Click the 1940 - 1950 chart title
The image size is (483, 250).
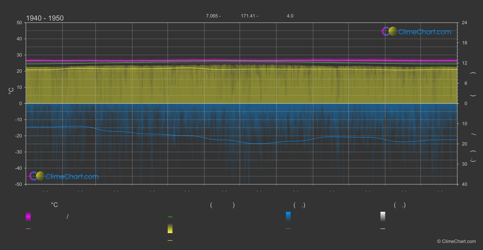click(x=45, y=18)
